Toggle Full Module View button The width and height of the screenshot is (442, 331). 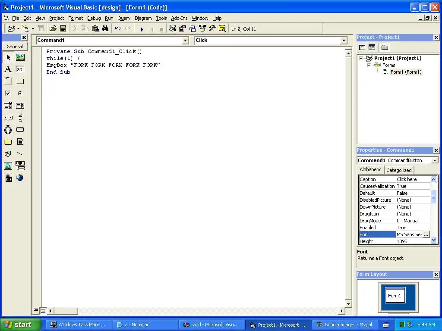[x=43, y=311]
